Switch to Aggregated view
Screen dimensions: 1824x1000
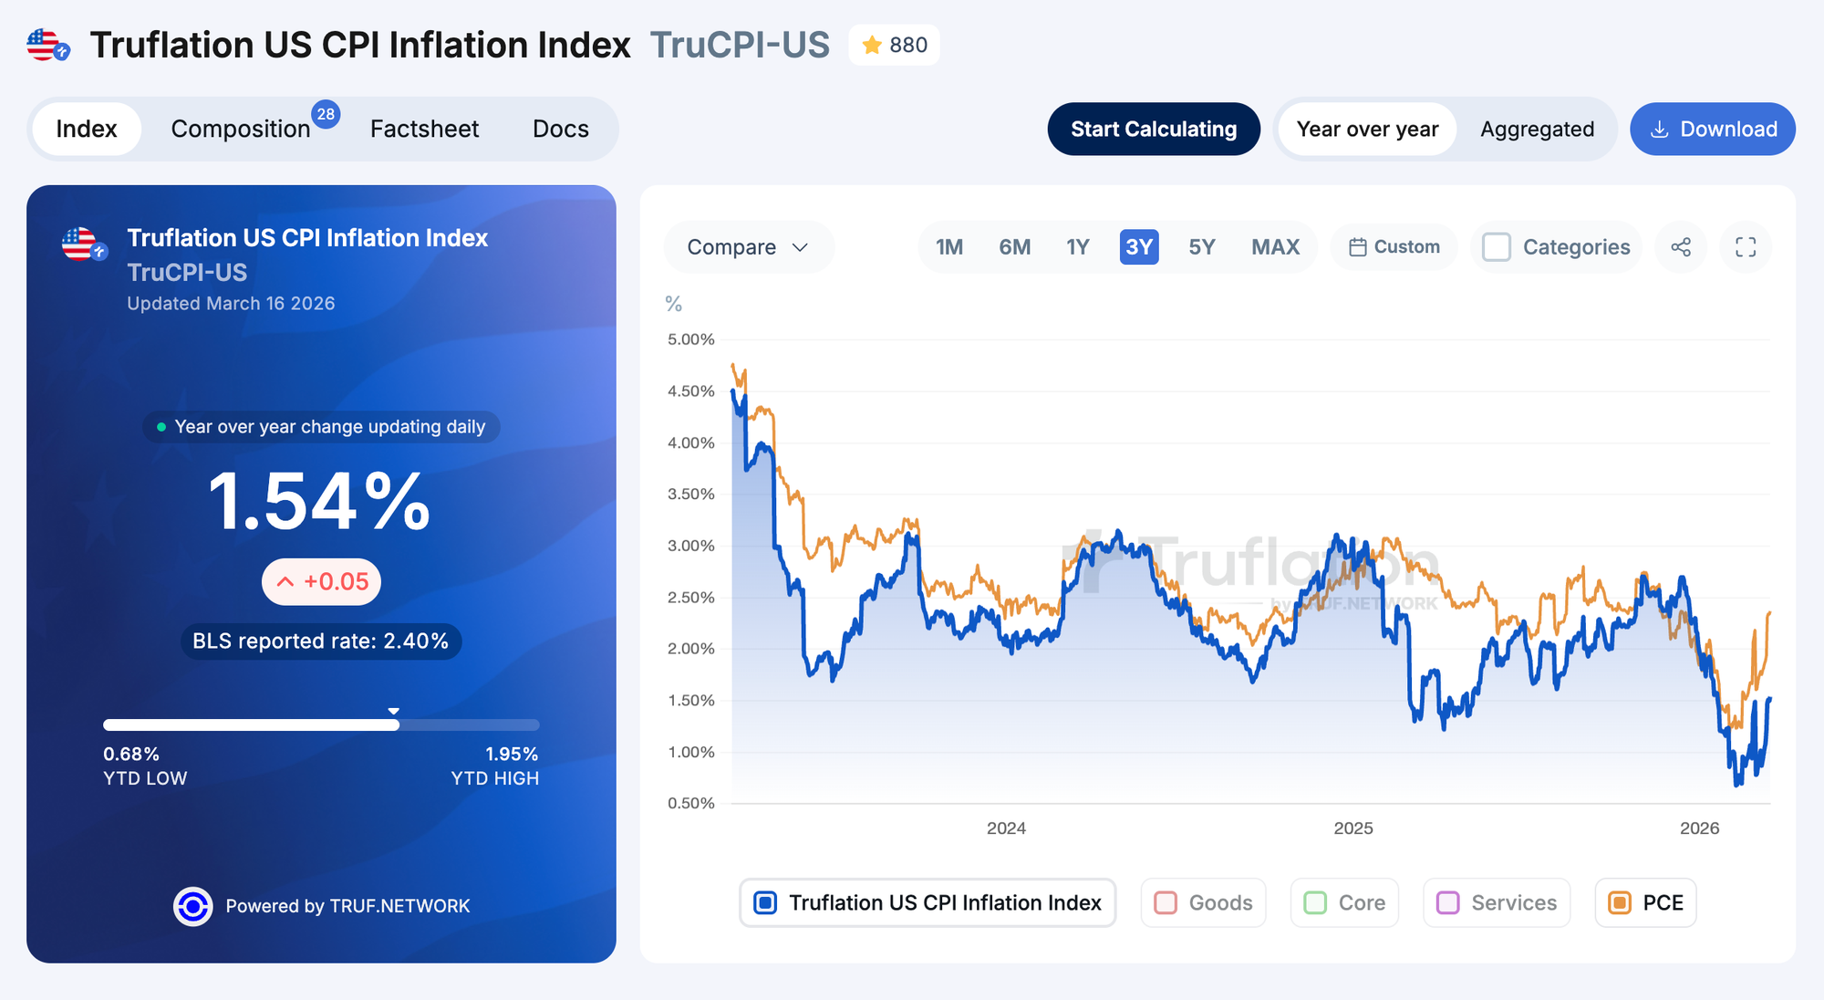pyautogui.click(x=1537, y=130)
